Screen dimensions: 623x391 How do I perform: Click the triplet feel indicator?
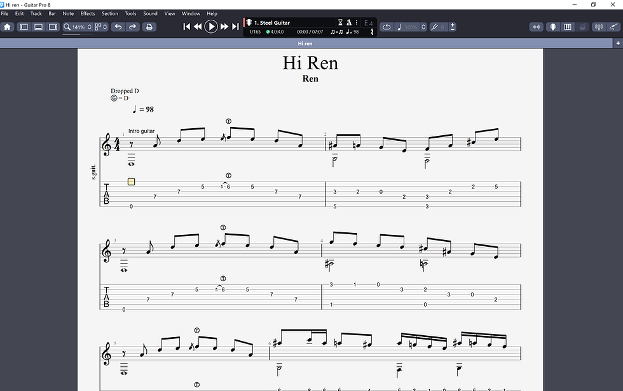click(336, 32)
